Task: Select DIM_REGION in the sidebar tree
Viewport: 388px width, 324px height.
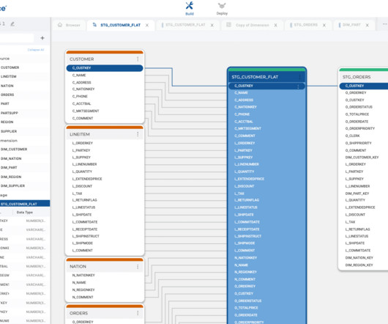Action: point(11,177)
